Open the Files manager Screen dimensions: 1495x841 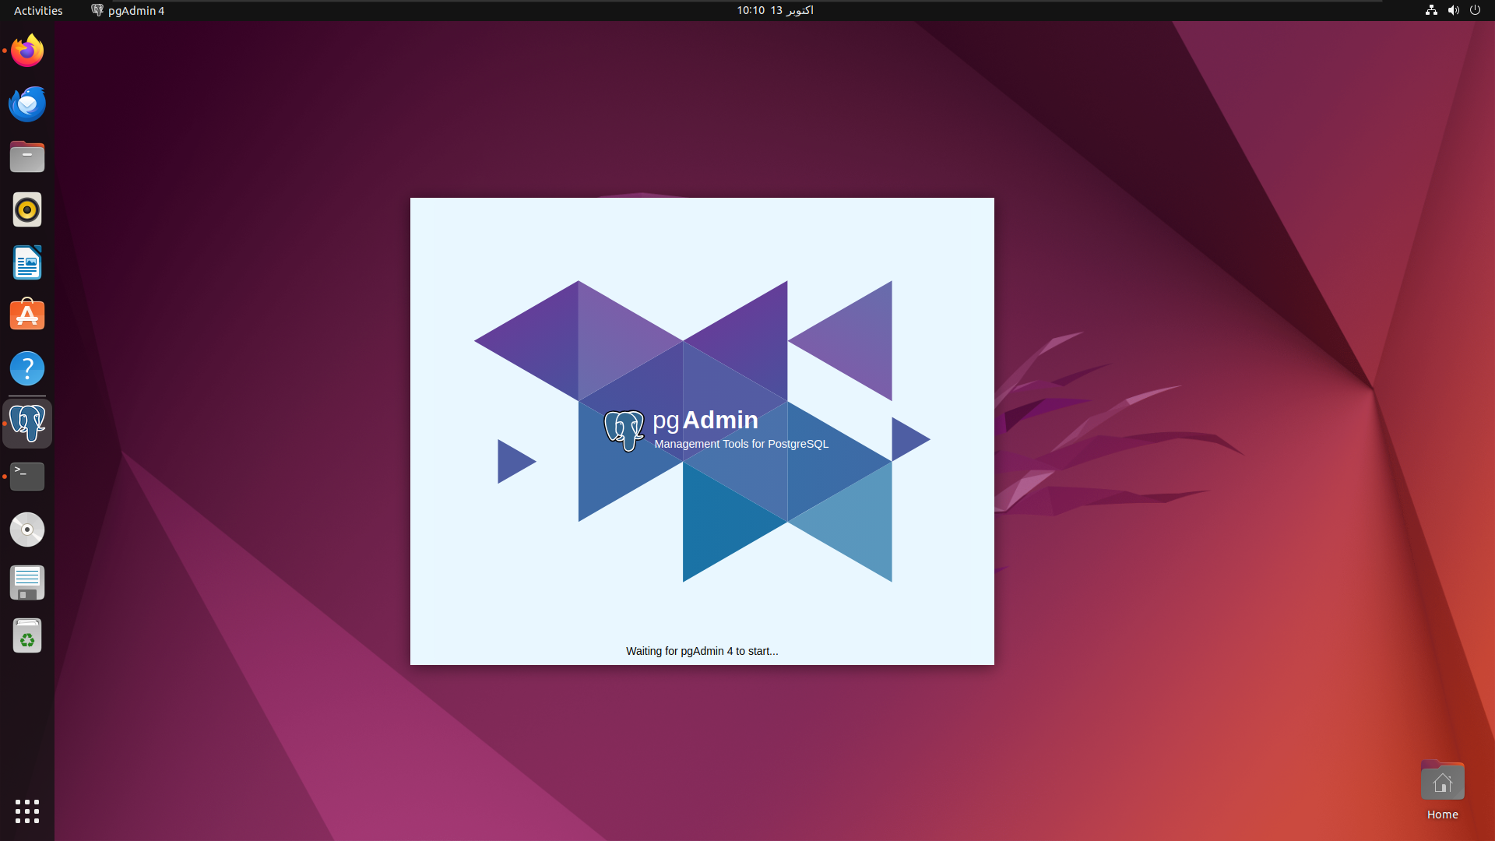27,157
